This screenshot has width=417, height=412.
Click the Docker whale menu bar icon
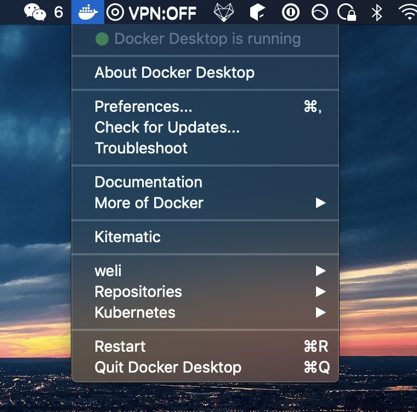pos(88,12)
